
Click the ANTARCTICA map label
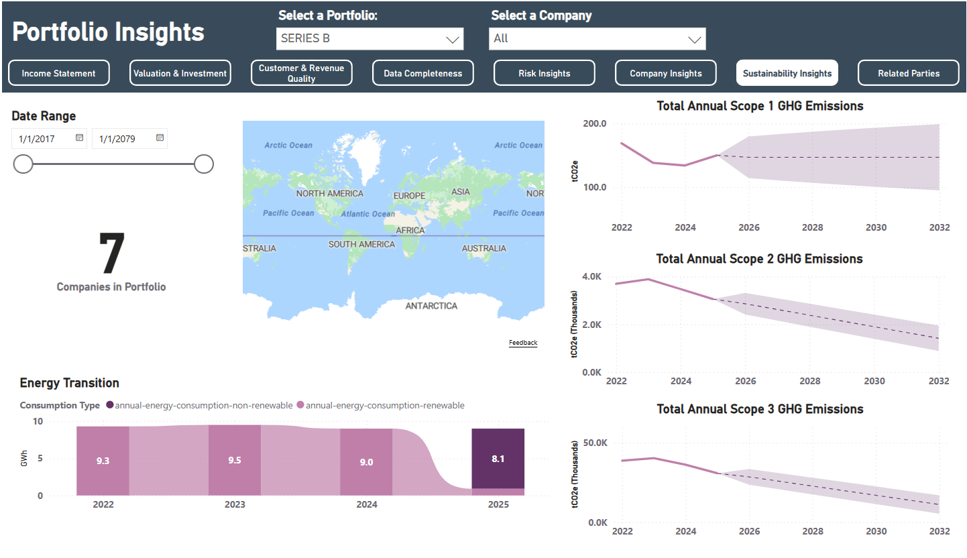431,306
